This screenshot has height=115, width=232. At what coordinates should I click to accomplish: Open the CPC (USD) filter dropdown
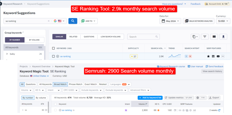[71, 90]
